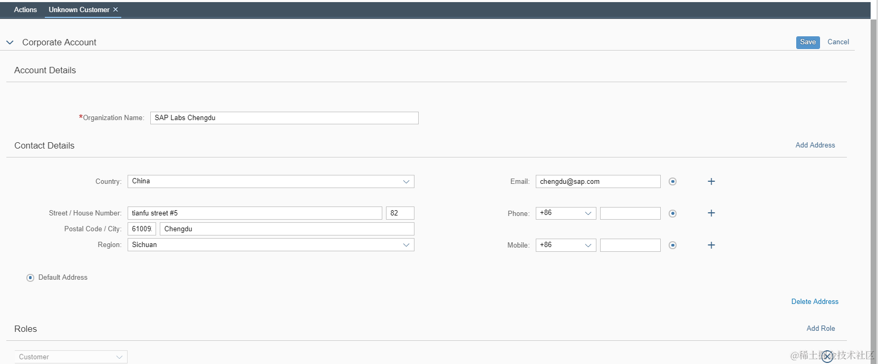
Task: Click the Contact Details heading
Action: tap(44, 145)
